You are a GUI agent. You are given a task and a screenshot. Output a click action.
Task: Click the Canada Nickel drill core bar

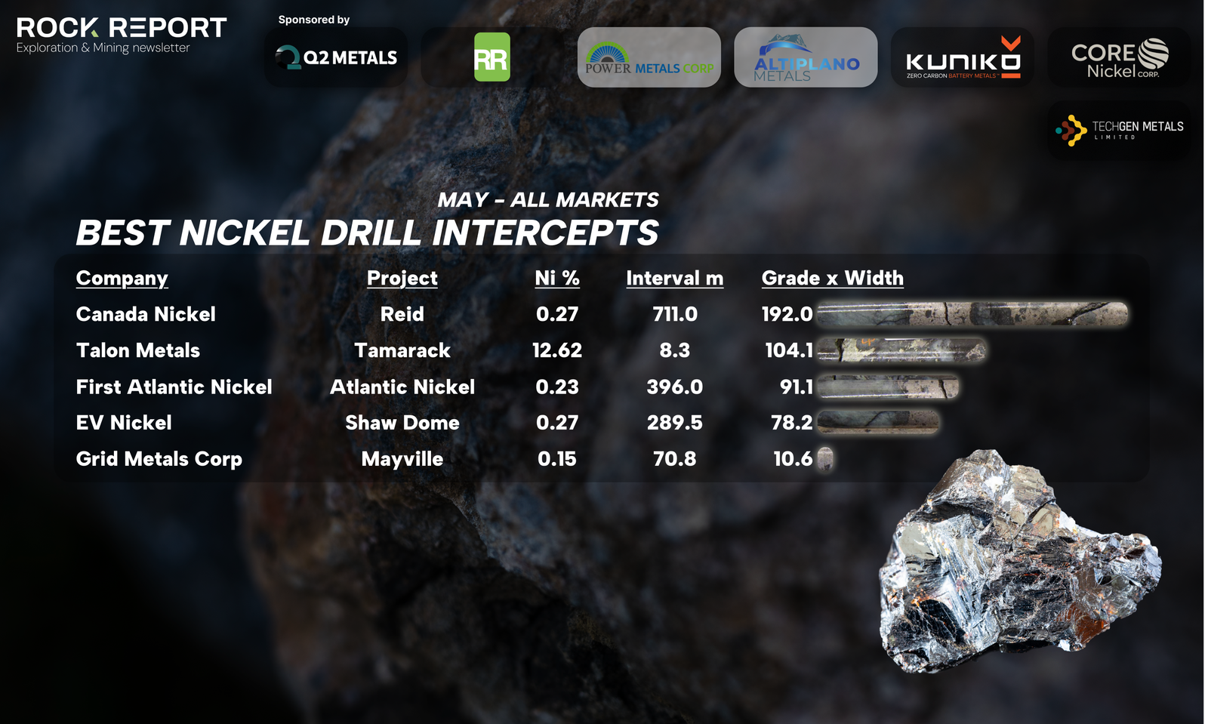coord(972,314)
